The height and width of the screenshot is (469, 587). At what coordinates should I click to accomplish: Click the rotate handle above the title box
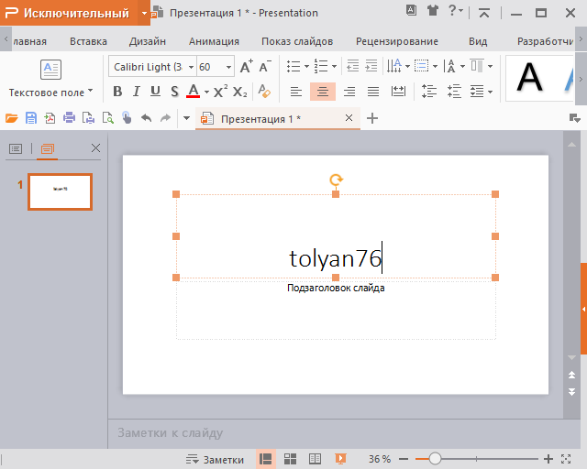[336, 180]
